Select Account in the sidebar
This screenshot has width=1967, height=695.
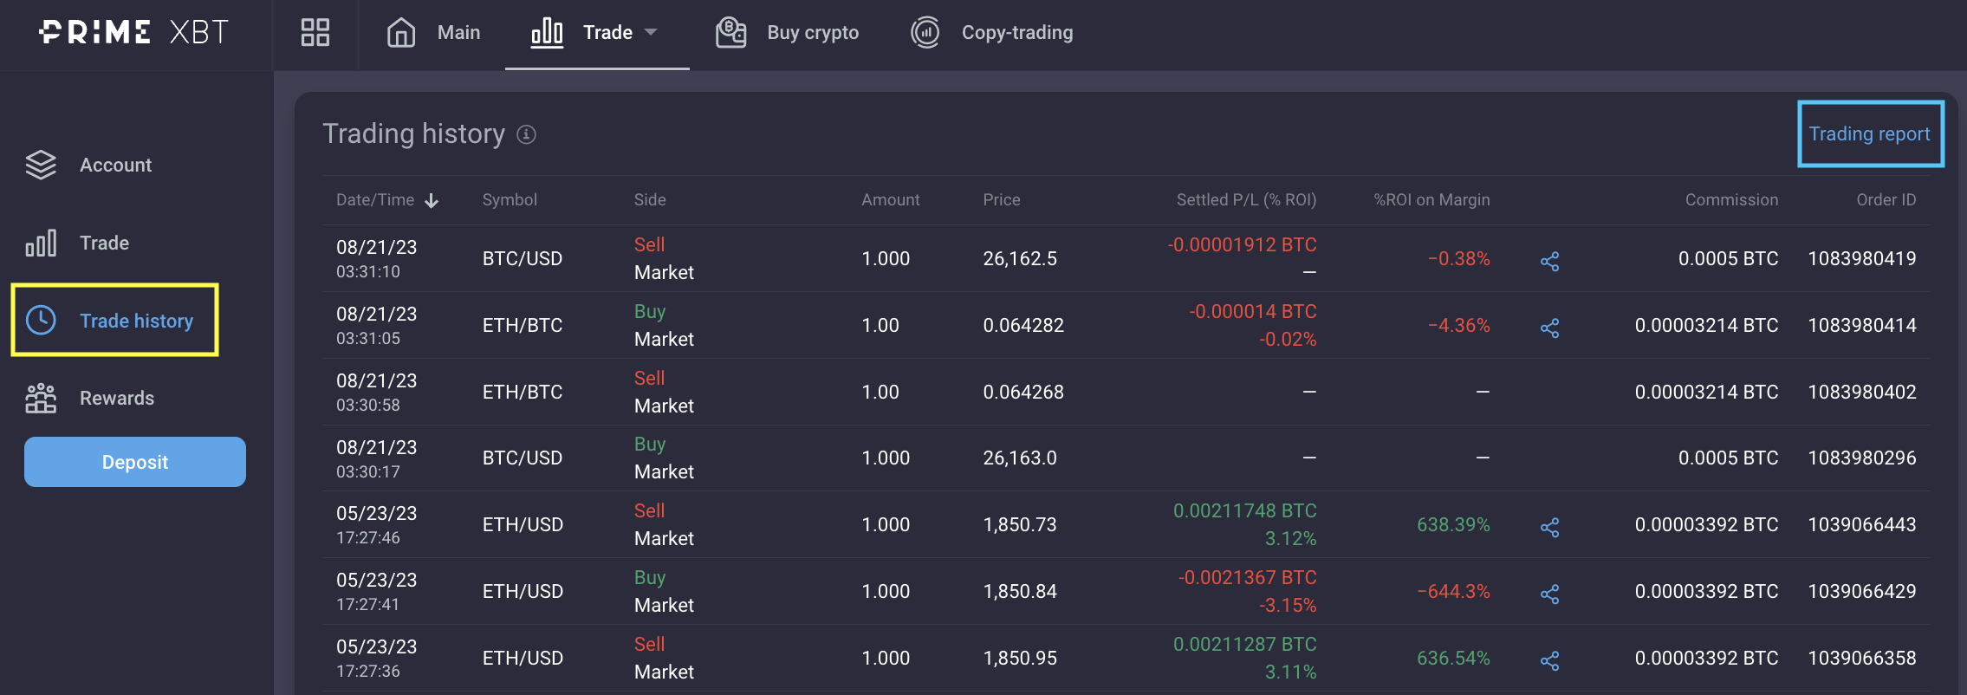coord(115,165)
